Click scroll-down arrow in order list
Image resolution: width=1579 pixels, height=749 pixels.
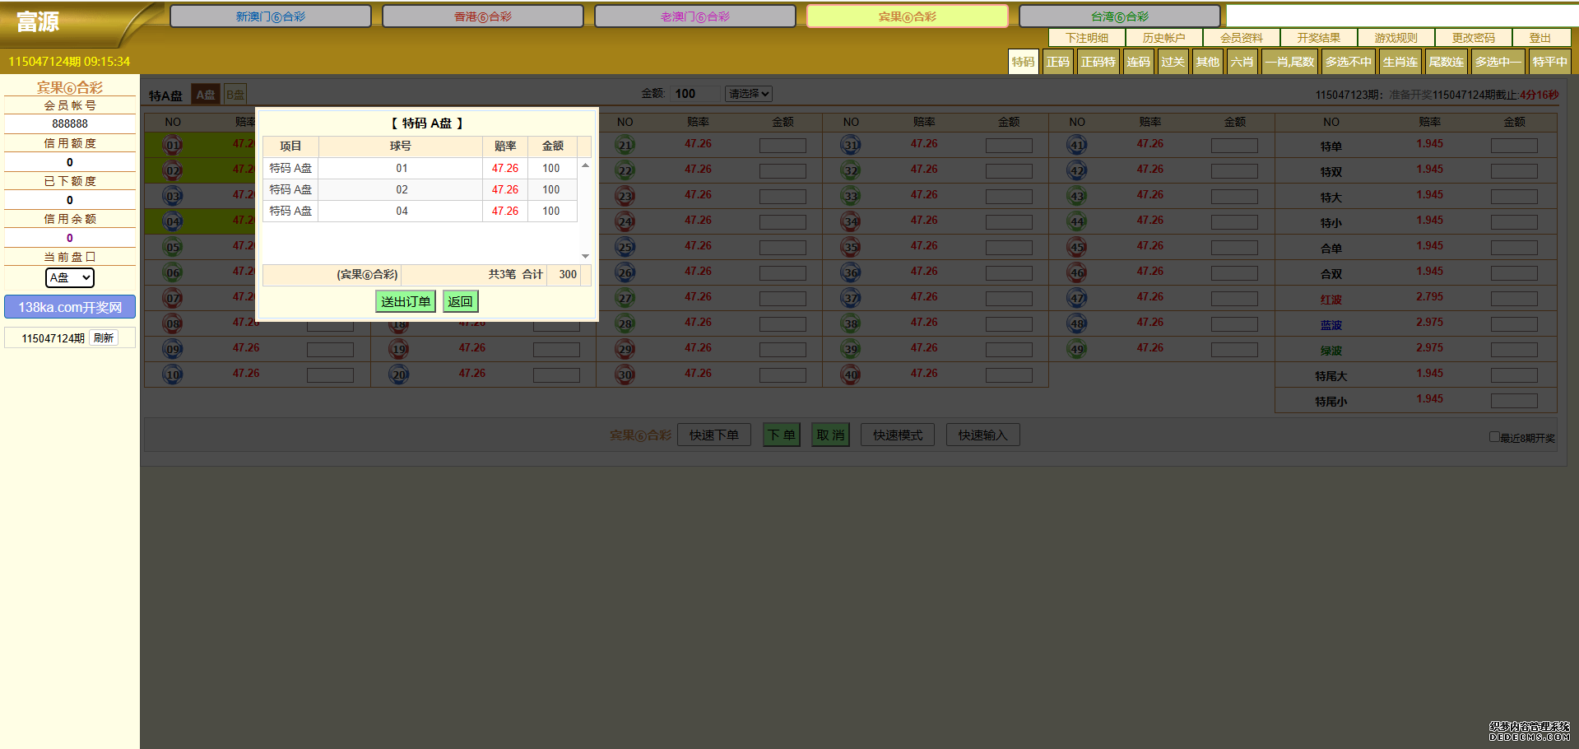coord(585,256)
